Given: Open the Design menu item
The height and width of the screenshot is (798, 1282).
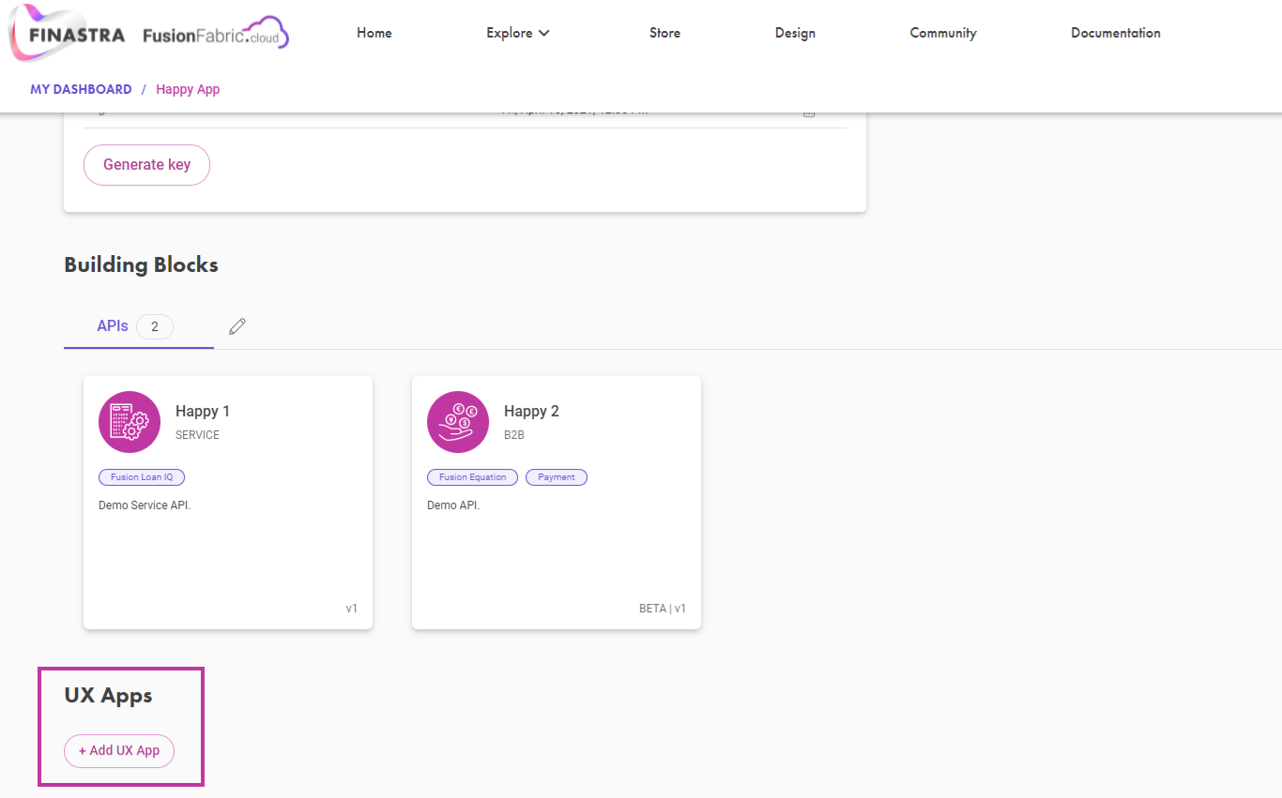Looking at the screenshot, I should point(795,33).
